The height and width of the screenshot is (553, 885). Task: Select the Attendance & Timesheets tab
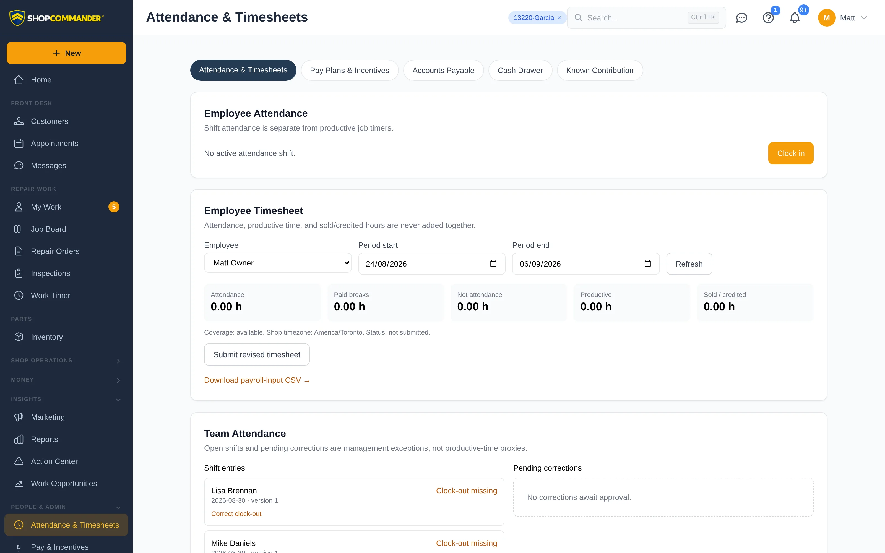point(243,70)
